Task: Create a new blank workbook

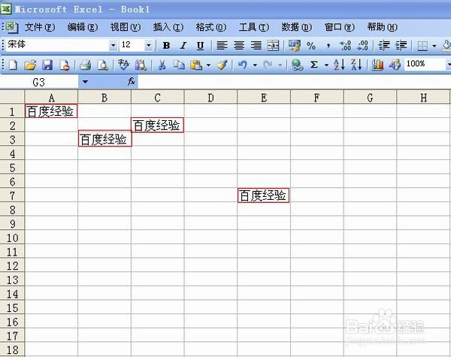Action: pyautogui.click(x=13, y=65)
